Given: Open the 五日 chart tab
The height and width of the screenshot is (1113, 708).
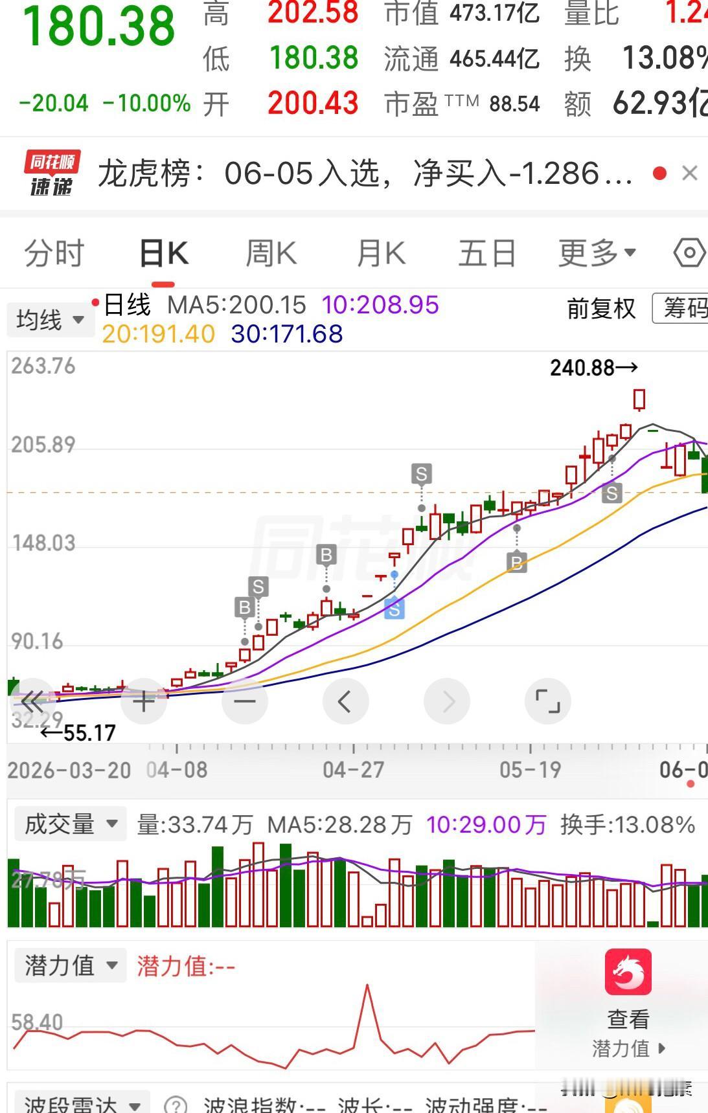Looking at the screenshot, I should 487,253.
